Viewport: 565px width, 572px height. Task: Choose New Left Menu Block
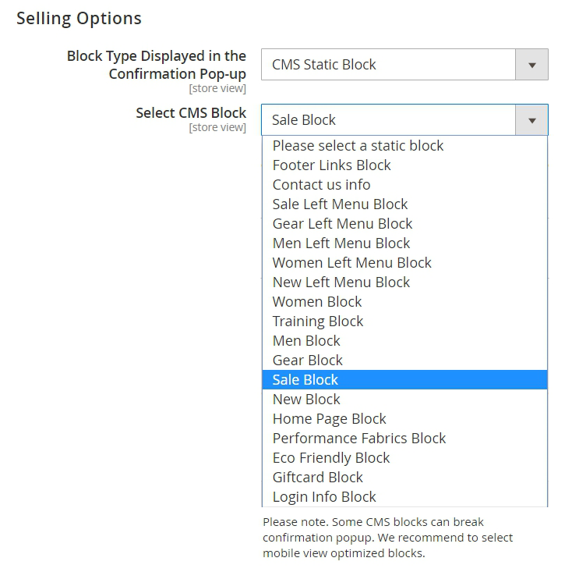(341, 282)
